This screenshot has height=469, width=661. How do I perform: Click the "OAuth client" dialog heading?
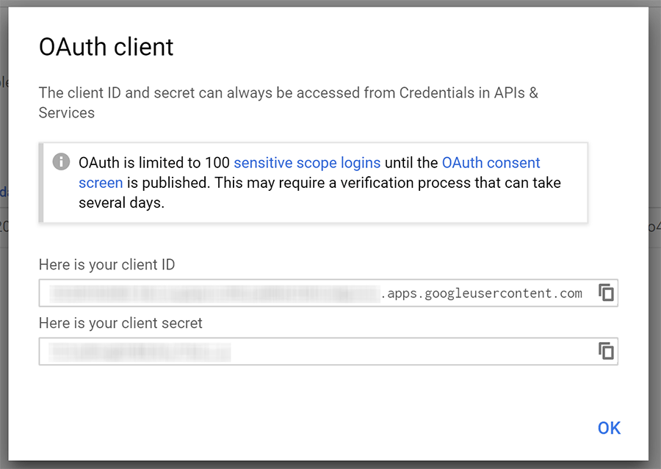[x=106, y=48]
